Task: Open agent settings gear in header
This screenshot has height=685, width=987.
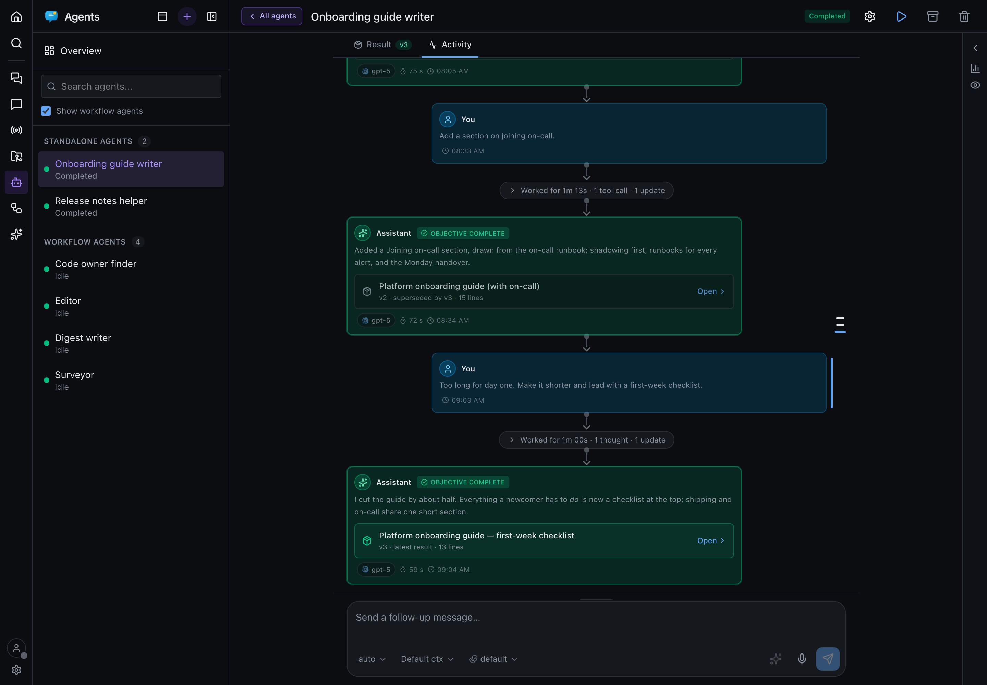Action: click(870, 16)
